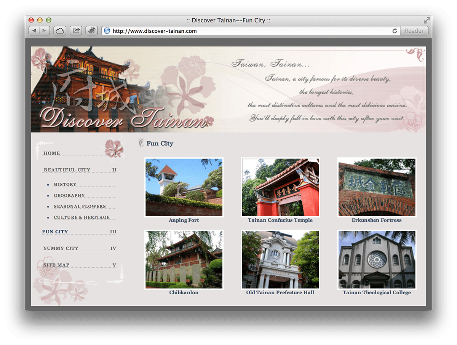Select the CULTURE & HERITAGE submenu link
457x345 pixels.
(x=82, y=217)
